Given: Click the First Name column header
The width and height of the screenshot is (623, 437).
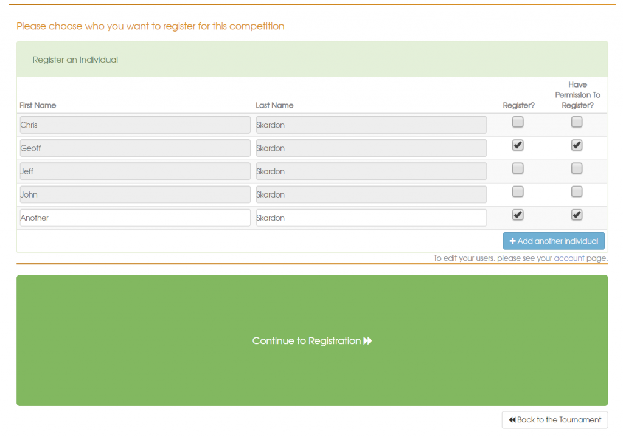Looking at the screenshot, I should [38, 105].
